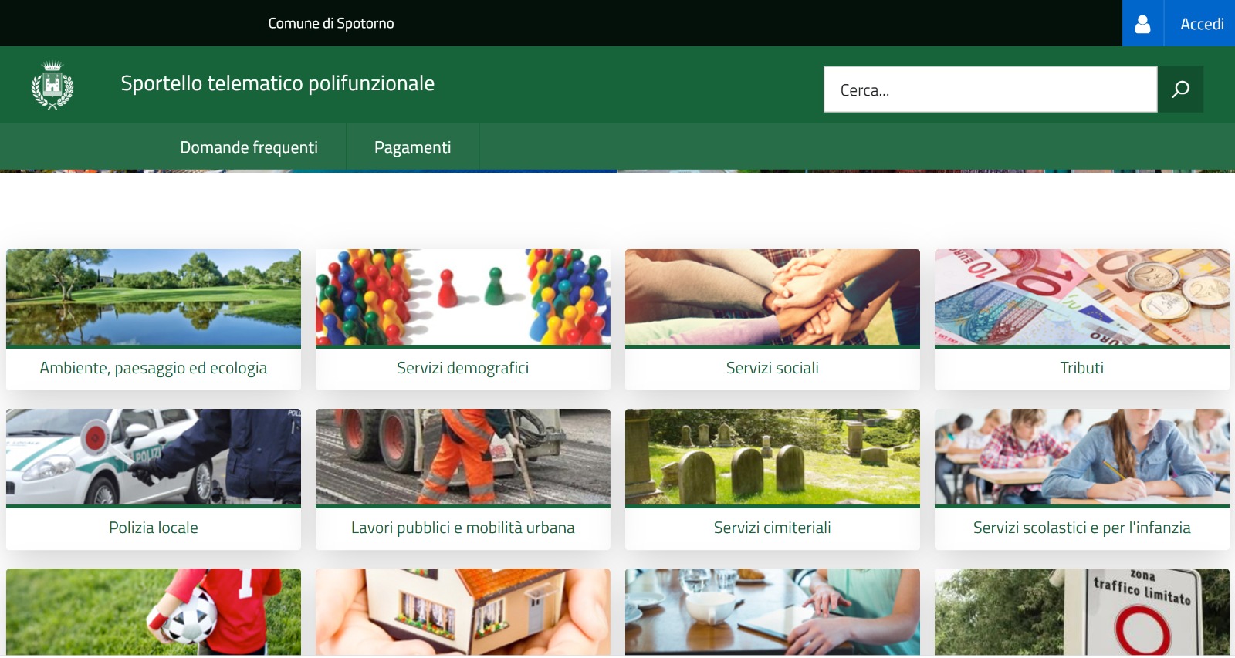
Task: Open the Domande frequenti menu item
Action: (249, 147)
